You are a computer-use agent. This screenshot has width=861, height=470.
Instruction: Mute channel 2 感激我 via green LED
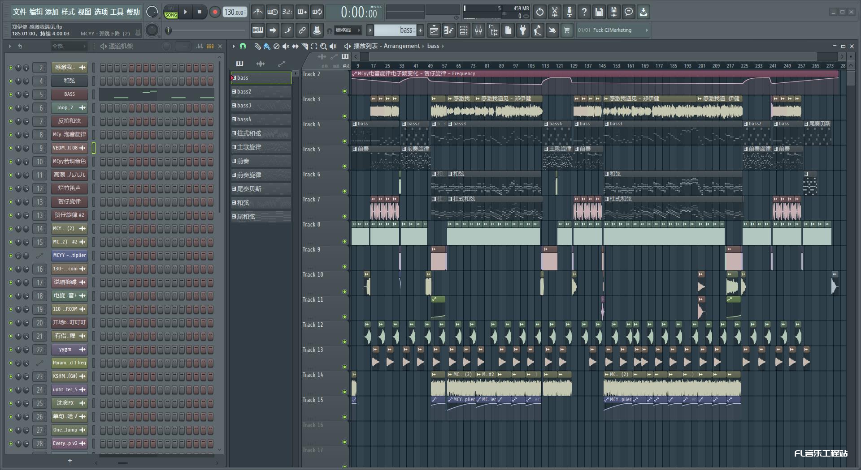coord(11,68)
